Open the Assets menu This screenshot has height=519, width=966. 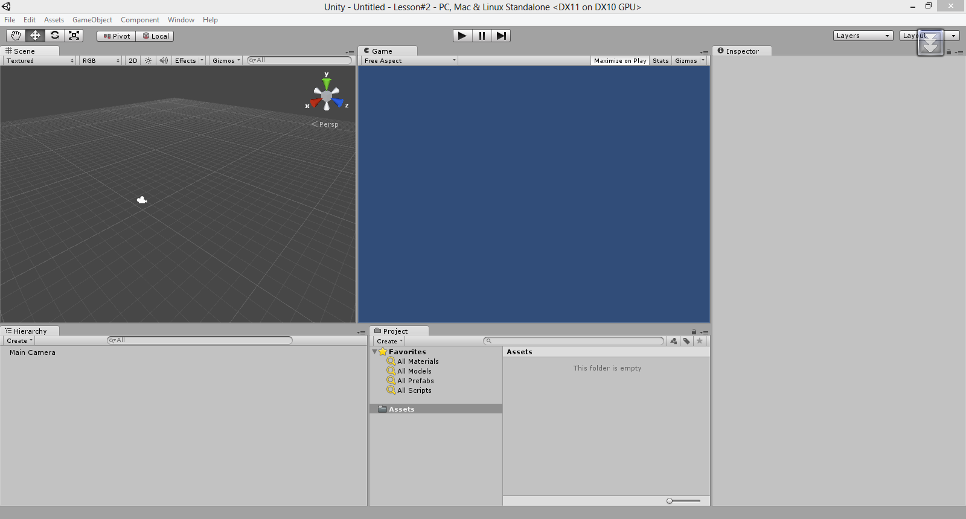[54, 20]
